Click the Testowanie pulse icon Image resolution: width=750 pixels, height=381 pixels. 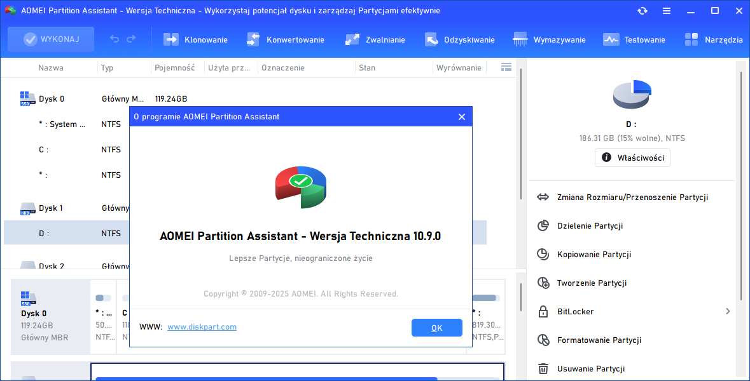[611, 39]
